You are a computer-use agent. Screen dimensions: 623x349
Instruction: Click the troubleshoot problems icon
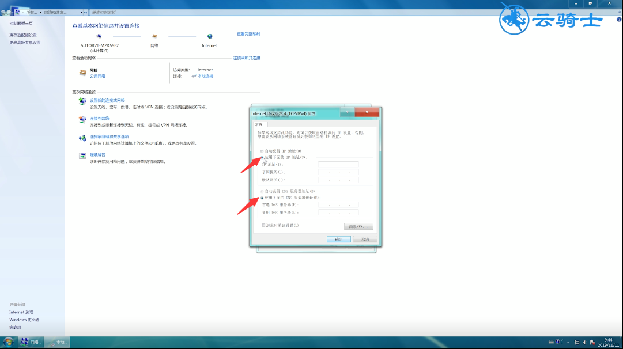point(82,155)
